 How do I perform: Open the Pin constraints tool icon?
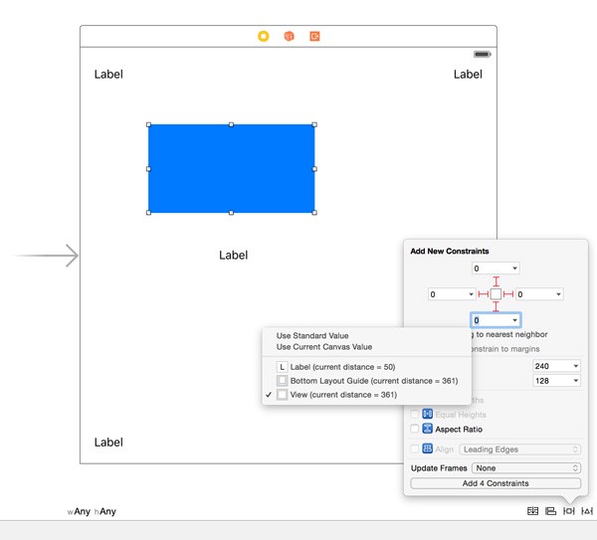click(569, 511)
